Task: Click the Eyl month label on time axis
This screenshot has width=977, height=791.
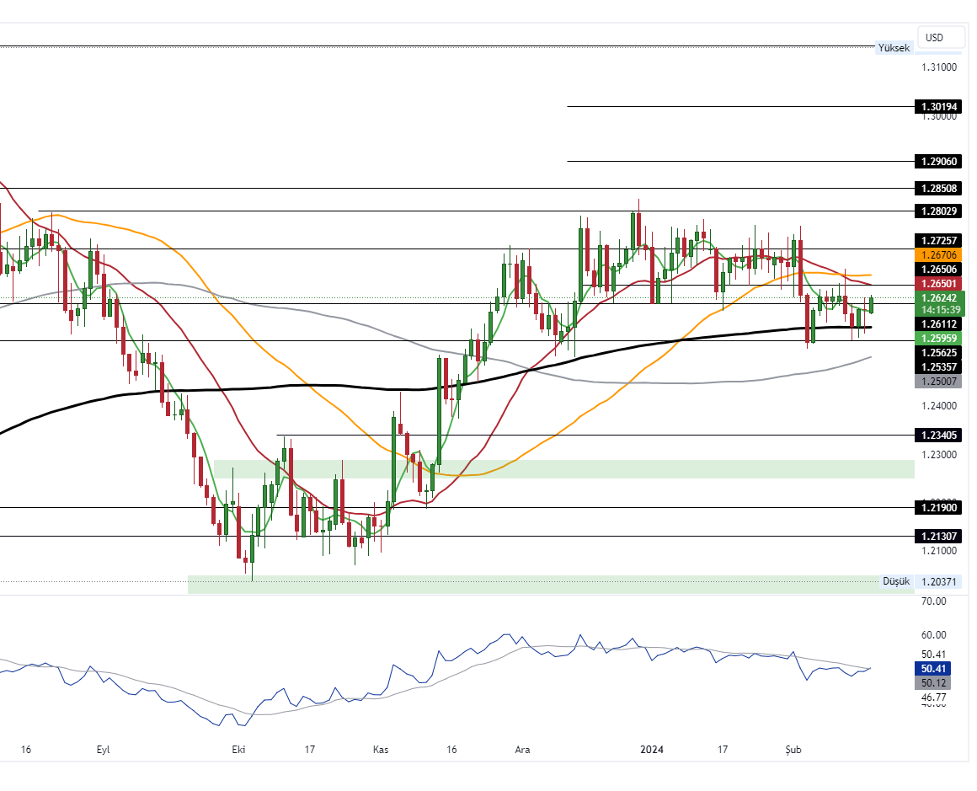Action: point(103,749)
